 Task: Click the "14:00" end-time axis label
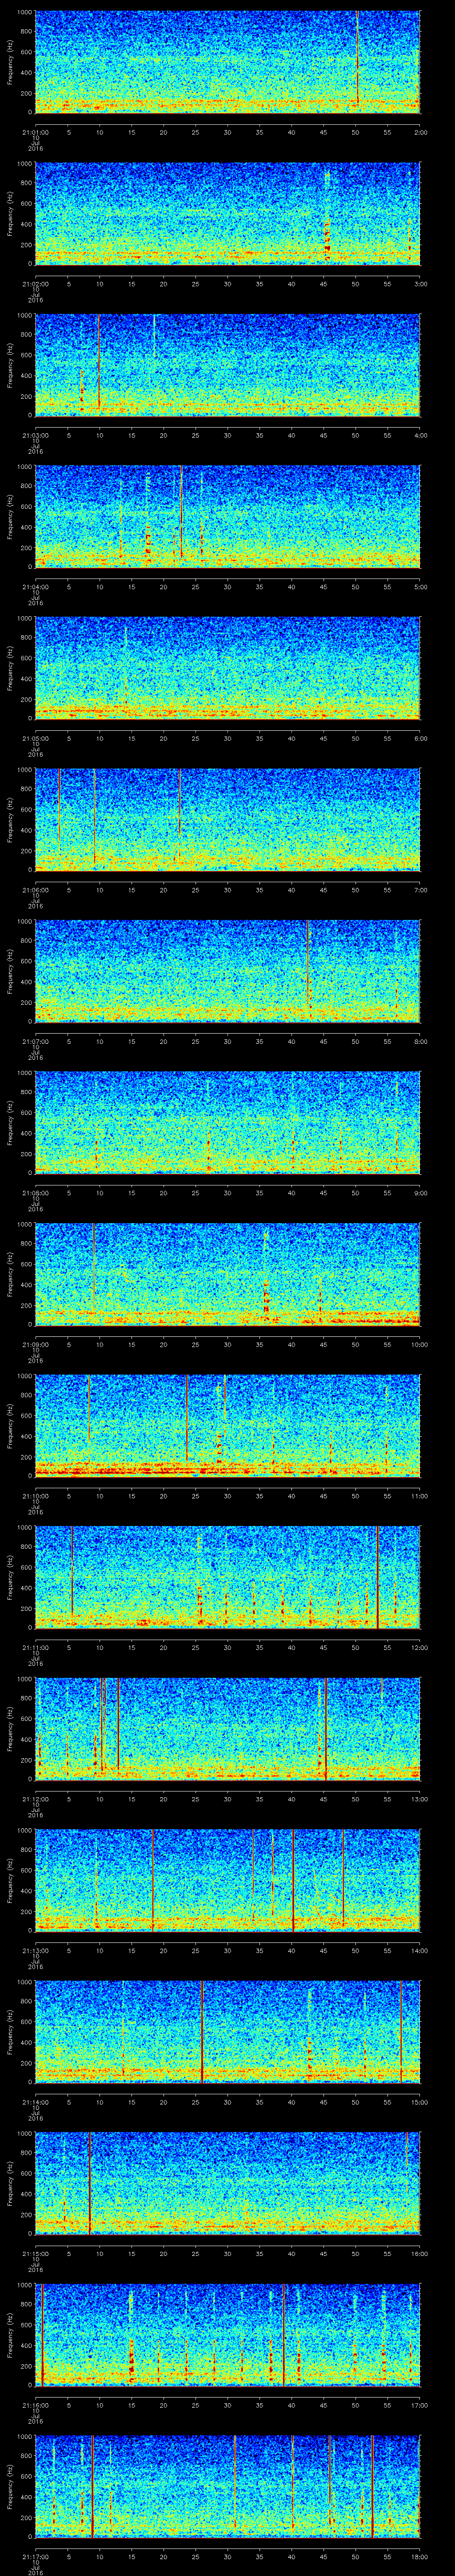419,1949
